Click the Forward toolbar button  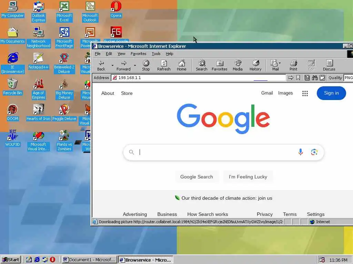tap(123, 66)
